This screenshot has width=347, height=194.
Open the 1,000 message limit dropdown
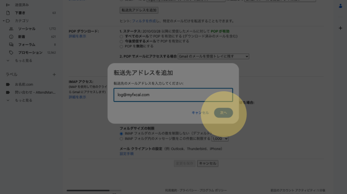tap(220, 139)
